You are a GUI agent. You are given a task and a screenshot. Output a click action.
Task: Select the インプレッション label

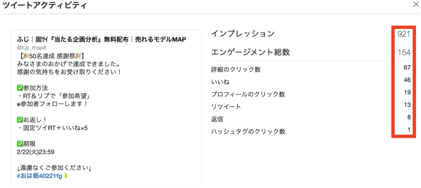(243, 34)
